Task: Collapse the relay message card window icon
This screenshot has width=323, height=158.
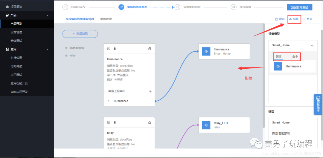Action: (x=150, y=122)
